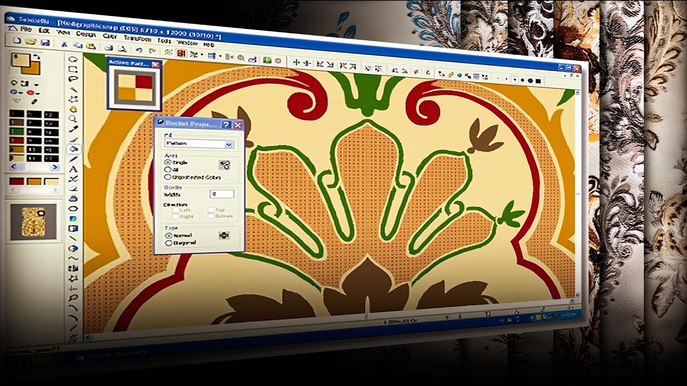Select the rectangle selection tool
Screen dimensions: 687x386
point(74,69)
